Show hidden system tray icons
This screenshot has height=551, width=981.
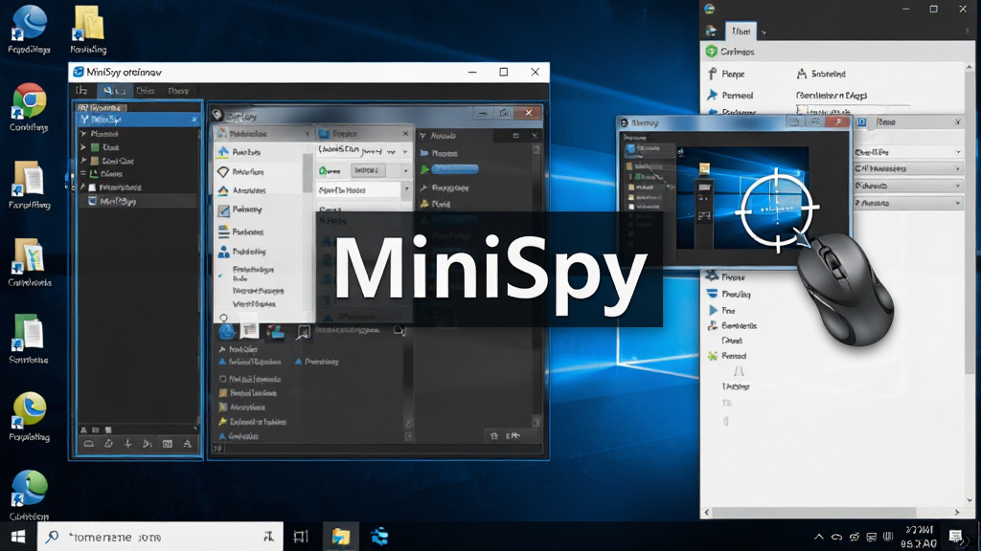click(x=818, y=537)
